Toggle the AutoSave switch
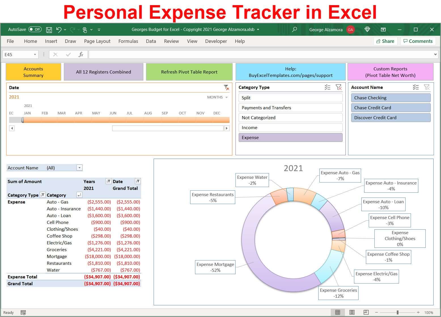The image size is (441, 317). 35,30
